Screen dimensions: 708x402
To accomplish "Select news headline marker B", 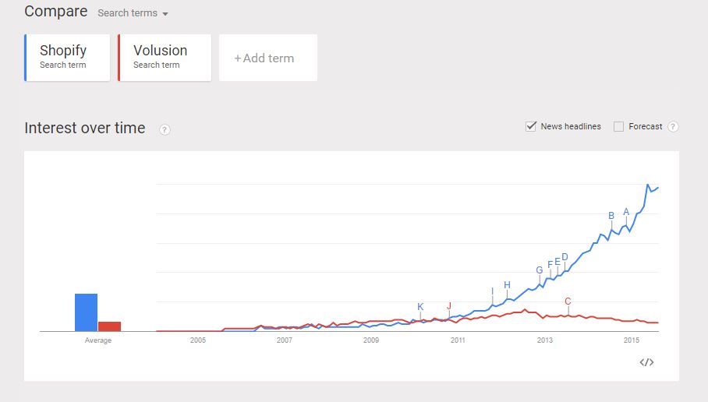I will tap(611, 216).
